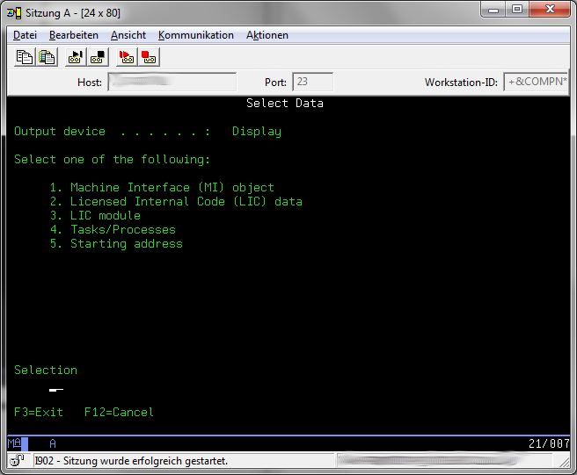Click the connection status icon in status bar
The width and height of the screenshot is (577, 475).
(18, 461)
